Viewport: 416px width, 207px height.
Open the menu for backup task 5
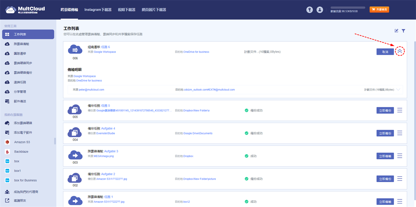(400, 110)
